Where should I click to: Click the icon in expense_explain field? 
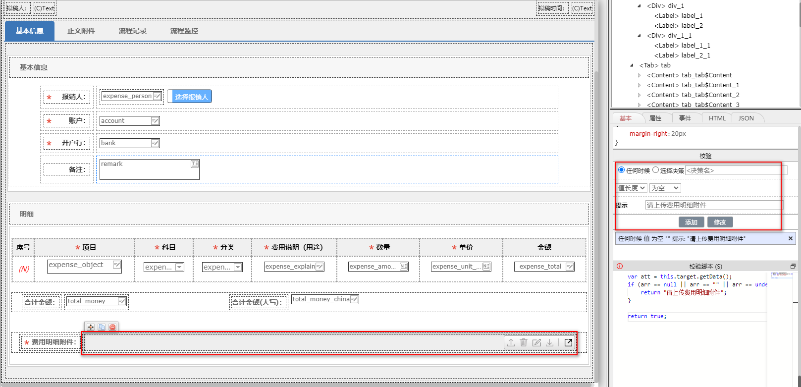320,267
